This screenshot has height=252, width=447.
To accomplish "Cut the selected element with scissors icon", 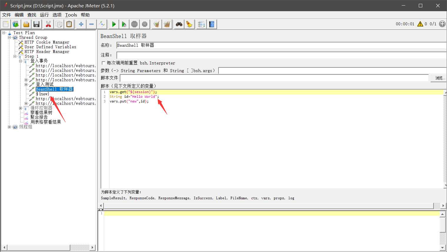I will tap(49, 24).
